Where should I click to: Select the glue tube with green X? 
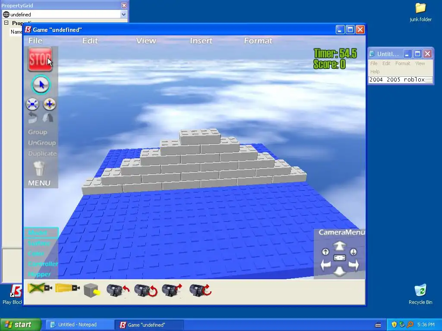click(40, 288)
